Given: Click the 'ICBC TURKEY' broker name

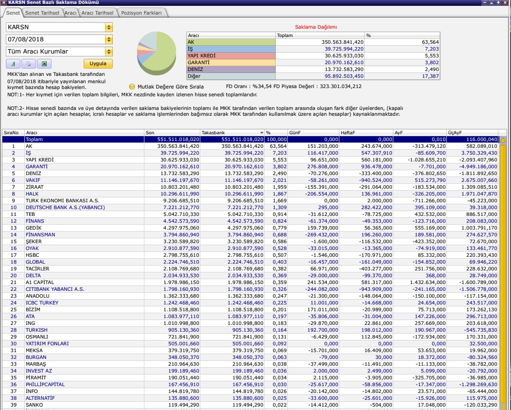Looking at the screenshot, I should (42, 303).
